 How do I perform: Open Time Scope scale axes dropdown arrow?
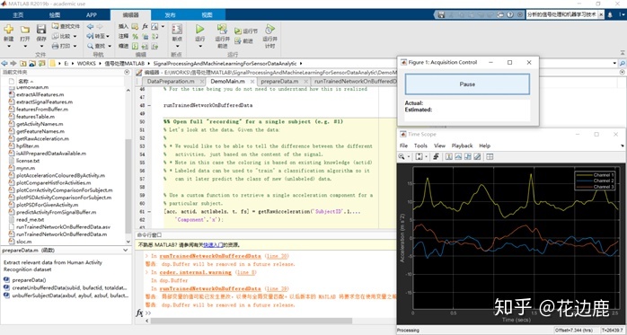coord(427,157)
